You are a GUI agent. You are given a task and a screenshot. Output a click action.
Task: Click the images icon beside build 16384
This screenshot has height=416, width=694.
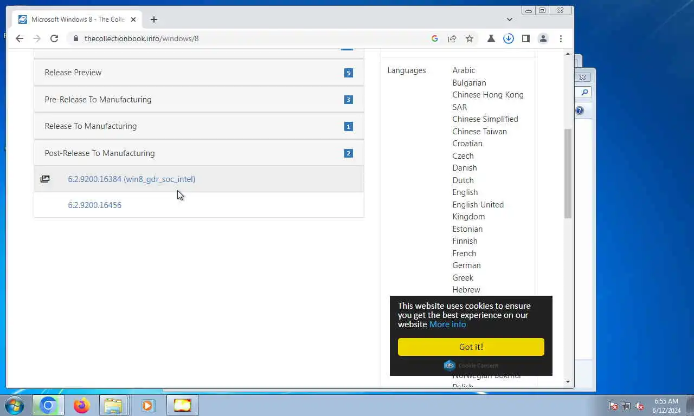[45, 179]
